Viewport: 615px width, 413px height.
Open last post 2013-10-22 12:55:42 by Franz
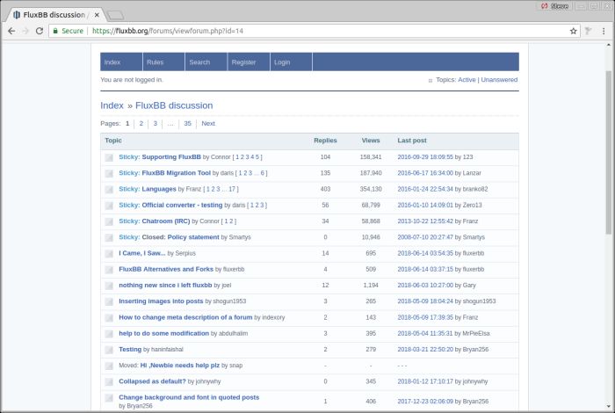click(425, 221)
